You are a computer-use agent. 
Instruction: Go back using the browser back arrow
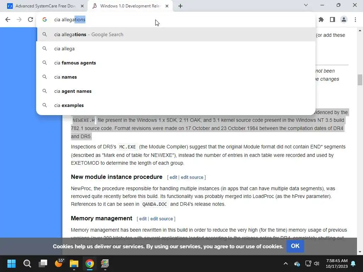coord(8,20)
